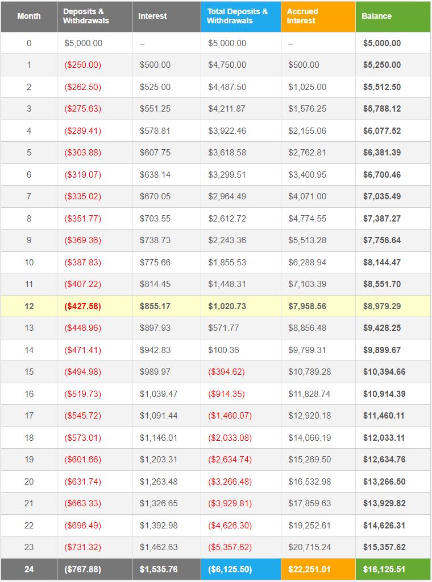Click the Interest column header
432x582 pixels.
point(152,16)
